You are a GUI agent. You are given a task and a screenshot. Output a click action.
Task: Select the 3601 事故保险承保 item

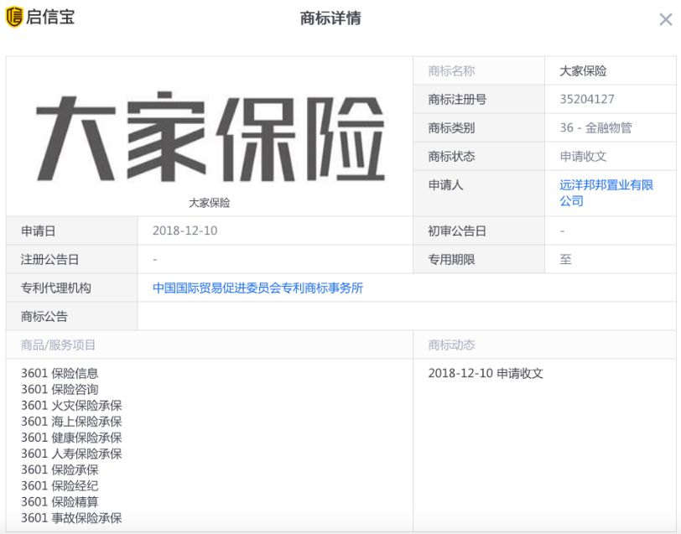pyautogui.click(x=71, y=518)
